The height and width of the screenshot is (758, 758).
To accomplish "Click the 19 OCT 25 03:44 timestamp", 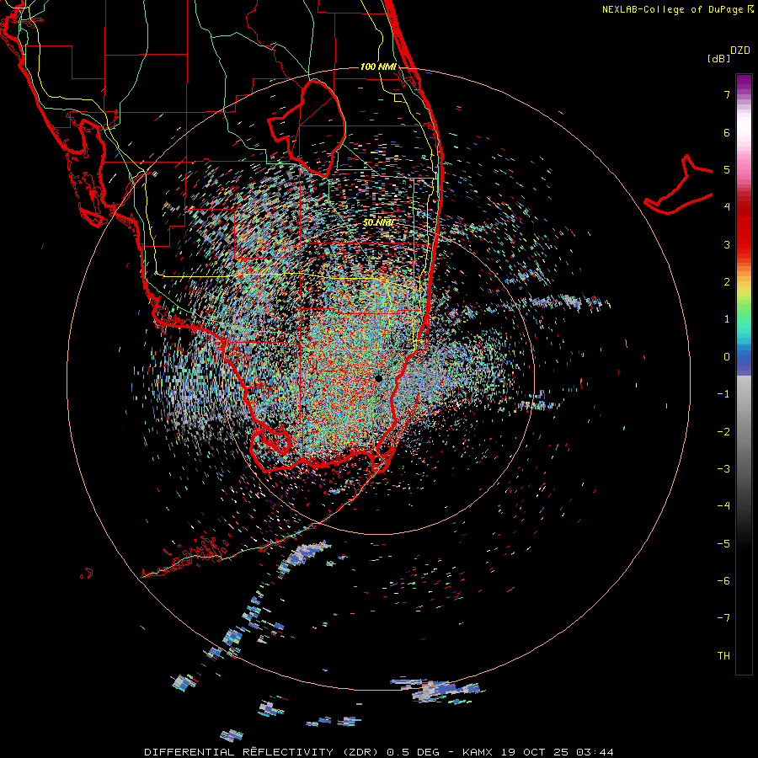I will coord(557,752).
